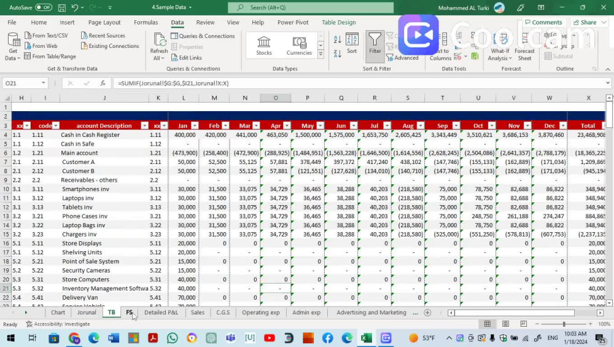Open WhatsApp from the taskbar
The height and width of the screenshot is (347, 614).
[x=172, y=338]
